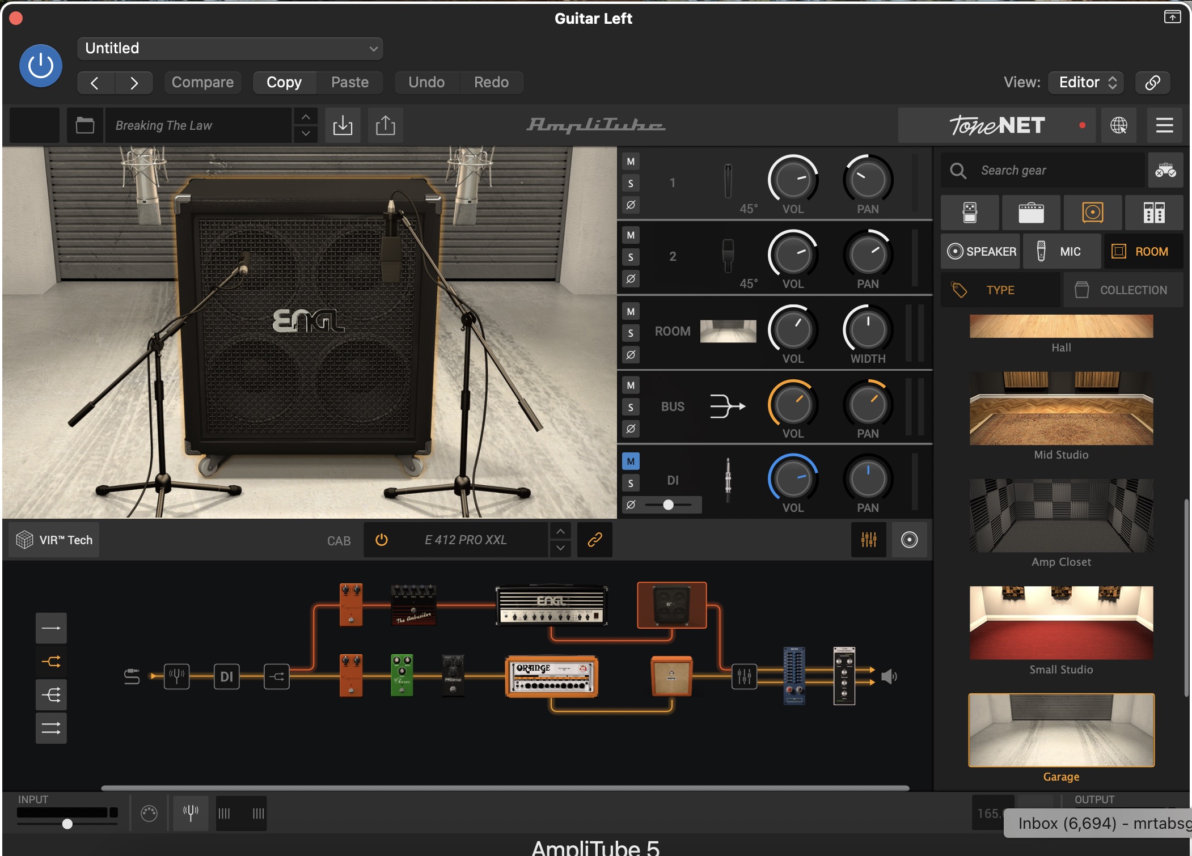Image resolution: width=1192 pixels, height=856 pixels.
Task: Invert phase on the ROOM channel
Action: [x=631, y=355]
